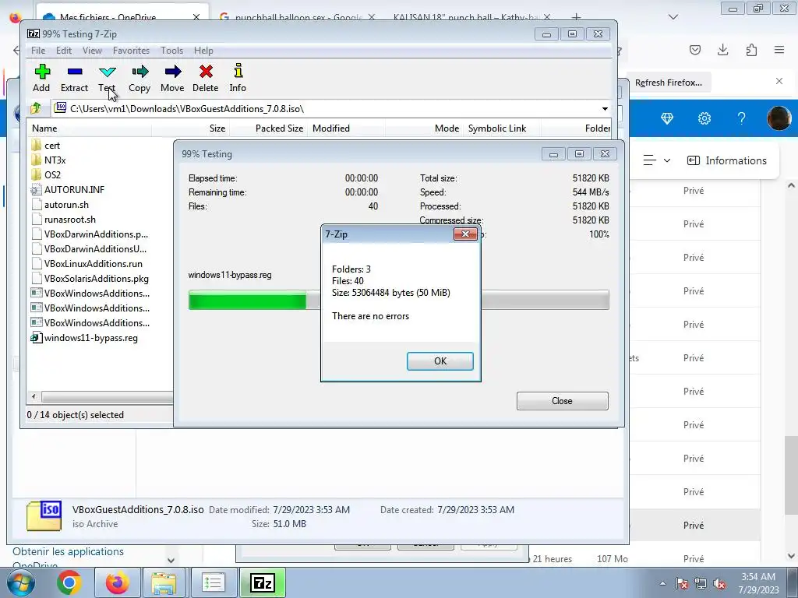Open the Favorites menu
798x598 pixels.
131,51
